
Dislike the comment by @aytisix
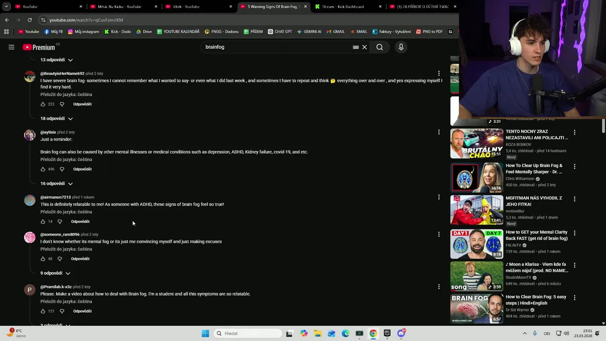point(62,169)
